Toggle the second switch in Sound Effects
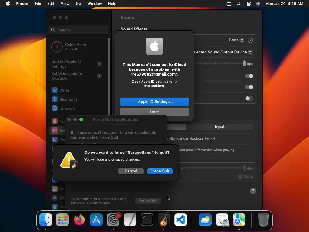309x232 pixels. 249,87
